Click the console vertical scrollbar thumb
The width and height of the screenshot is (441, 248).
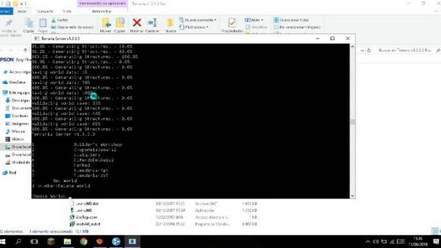pos(352,121)
